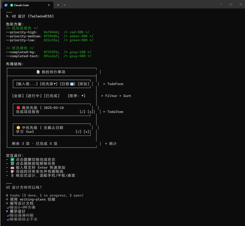The width and height of the screenshot is (245, 226).
Task: Click the green checkmark emoji in 交互设计
Action: (x=12, y=159)
